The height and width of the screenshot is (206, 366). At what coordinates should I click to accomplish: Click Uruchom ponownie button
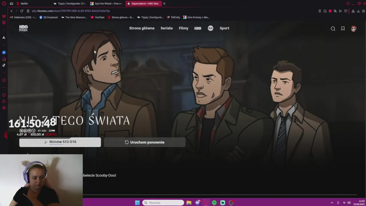click(x=145, y=142)
